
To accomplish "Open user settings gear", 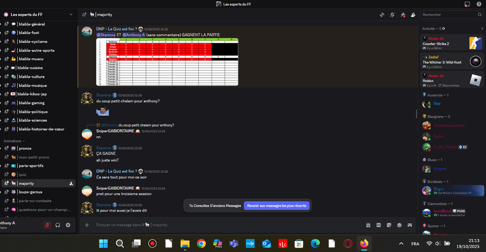I will point(68,225).
